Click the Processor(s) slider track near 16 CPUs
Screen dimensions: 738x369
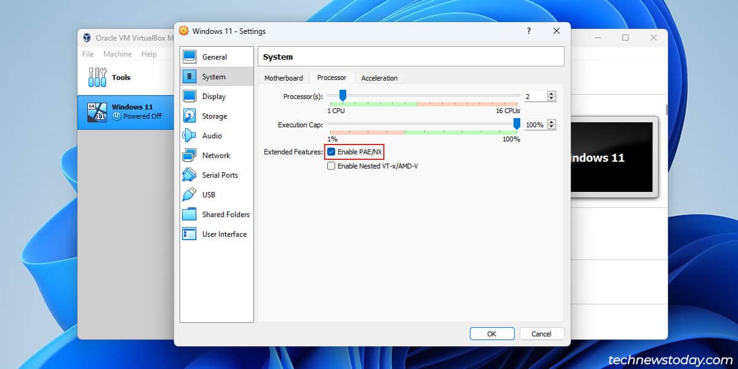[x=515, y=95]
